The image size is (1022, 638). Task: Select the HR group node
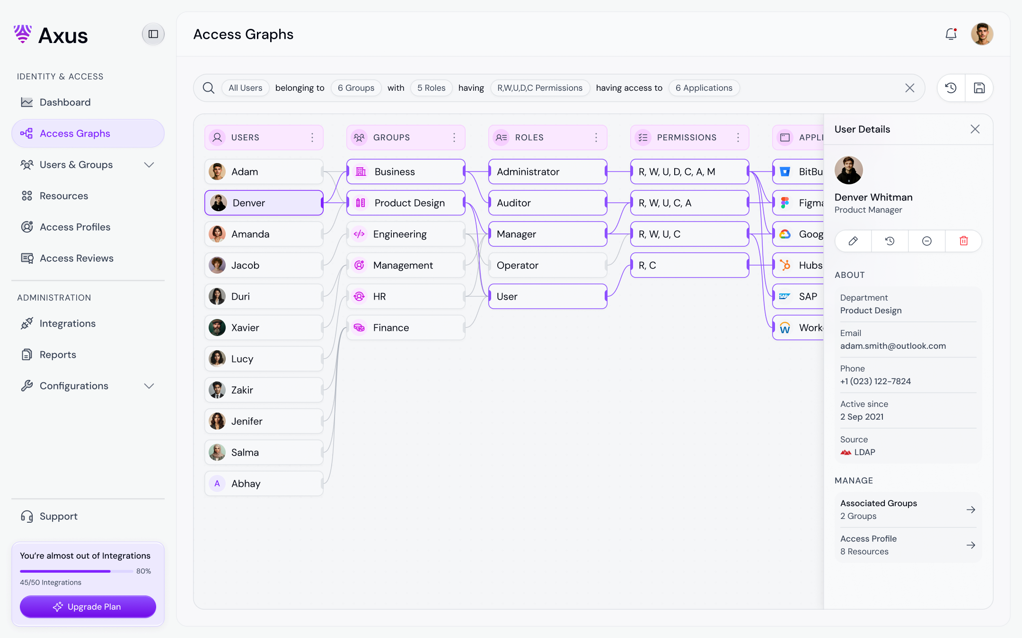pyautogui.click(x=406, y=296)
